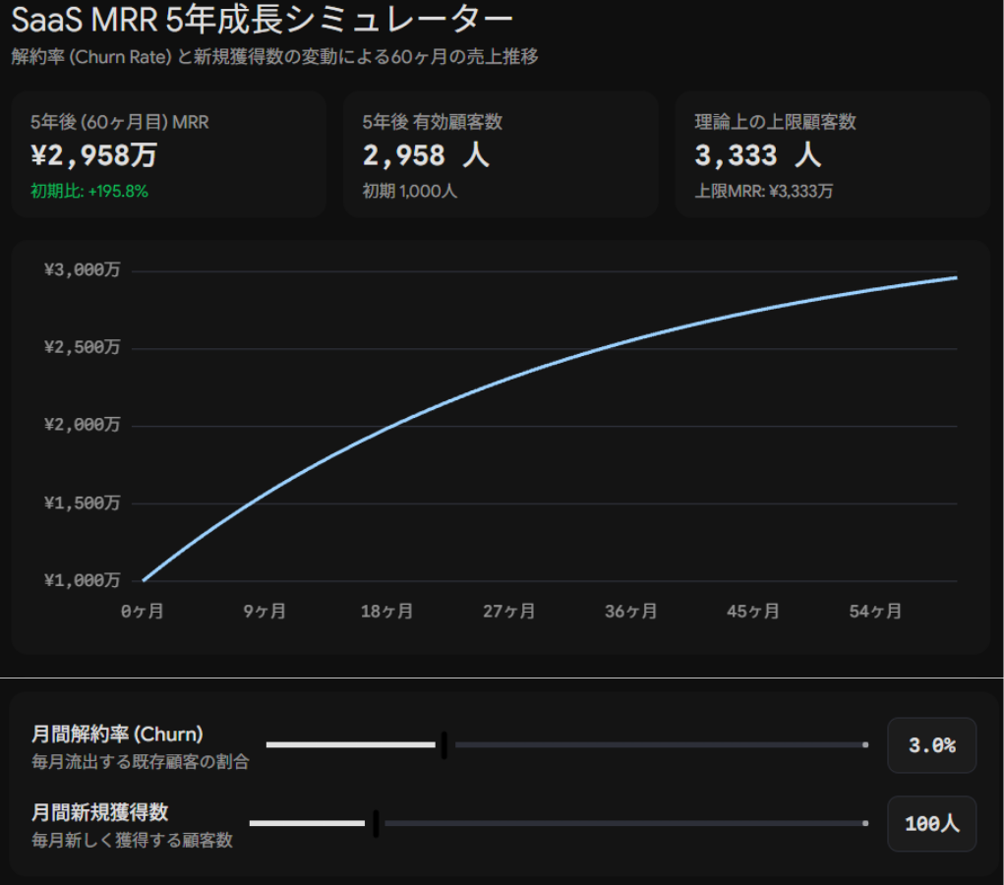Click the ¥3,000万 y-axis label
The image size is (1004, 885).
tap(82, 270)
